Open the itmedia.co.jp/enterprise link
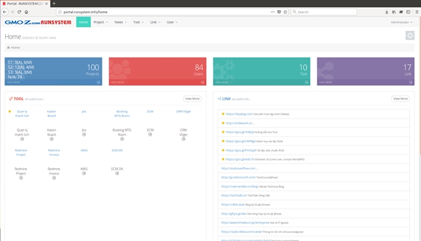The image size is (421, 241). pos(245,223)
